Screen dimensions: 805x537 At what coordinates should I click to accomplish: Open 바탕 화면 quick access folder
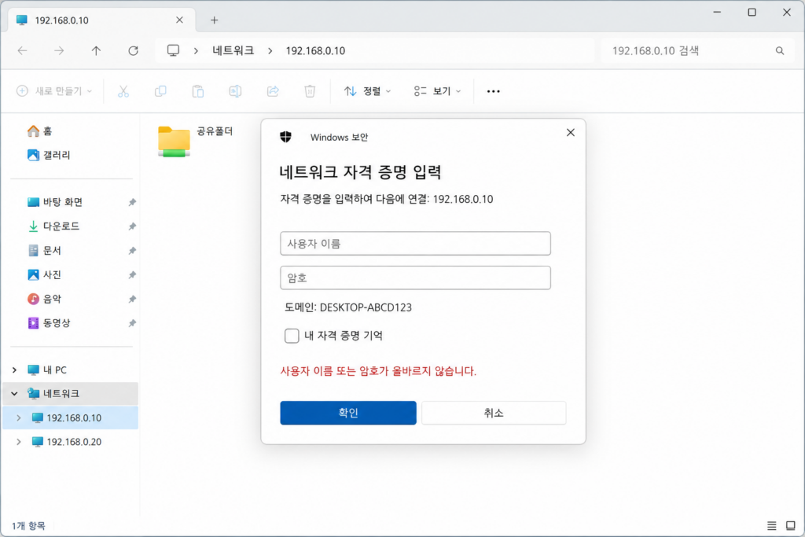55,202
